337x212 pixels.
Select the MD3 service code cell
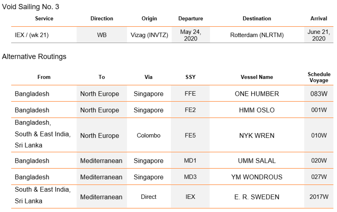pyautogui.click(x=190, y=177)
